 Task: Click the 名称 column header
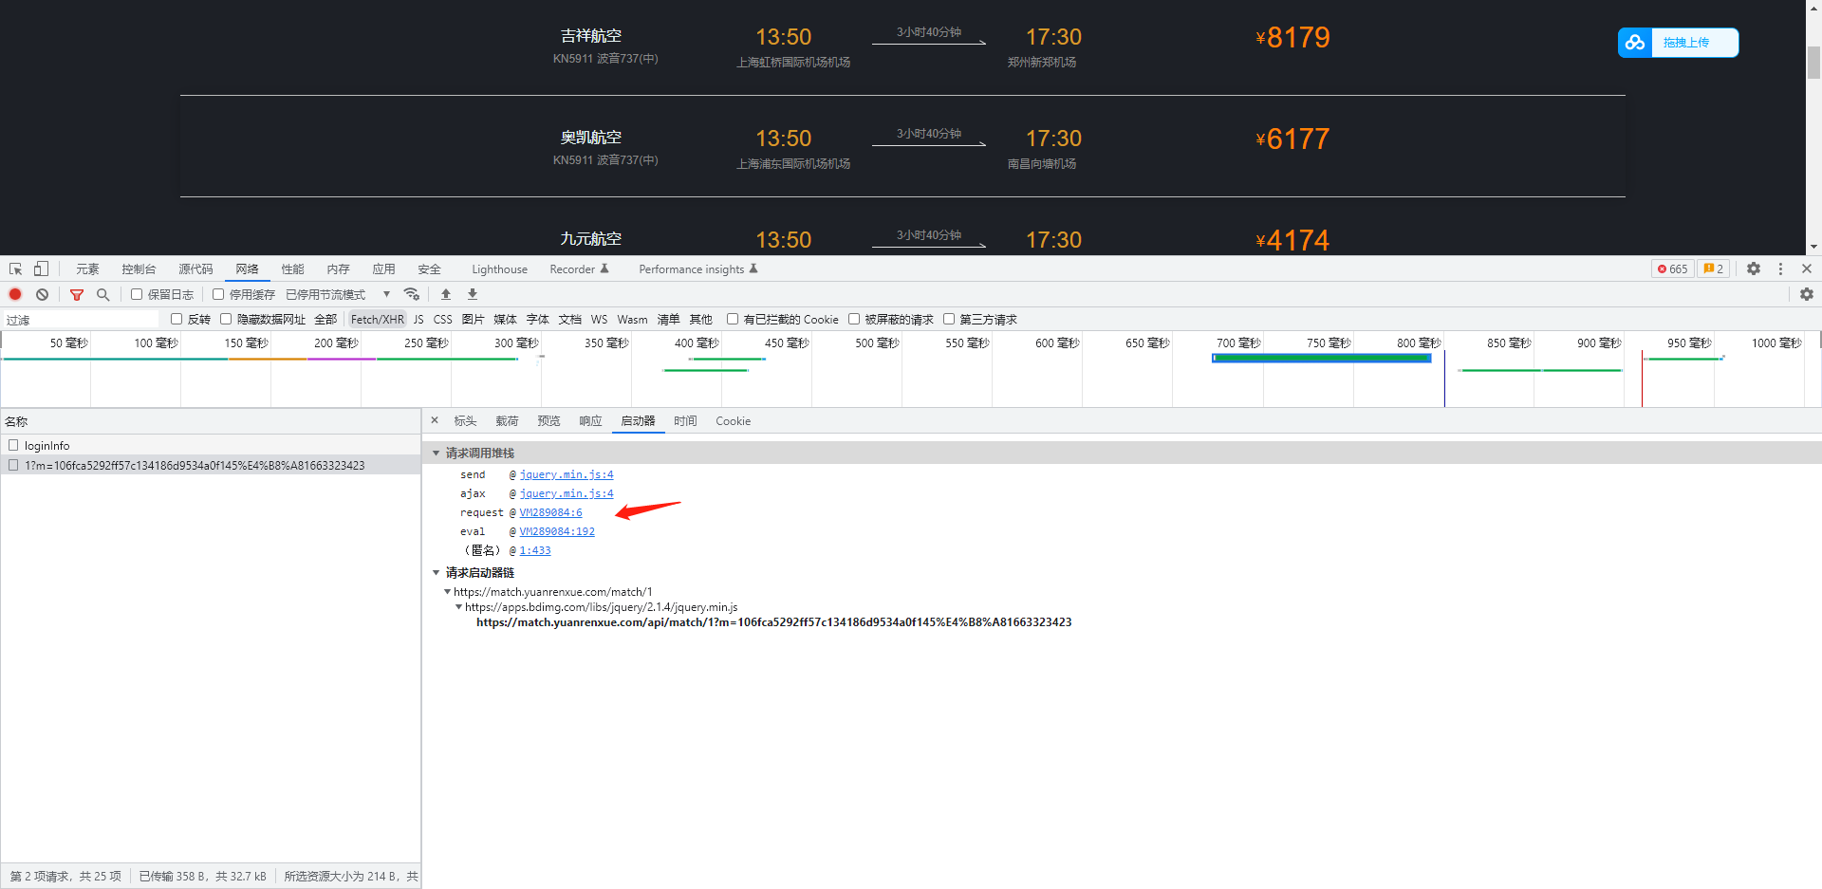pos(211,421)
